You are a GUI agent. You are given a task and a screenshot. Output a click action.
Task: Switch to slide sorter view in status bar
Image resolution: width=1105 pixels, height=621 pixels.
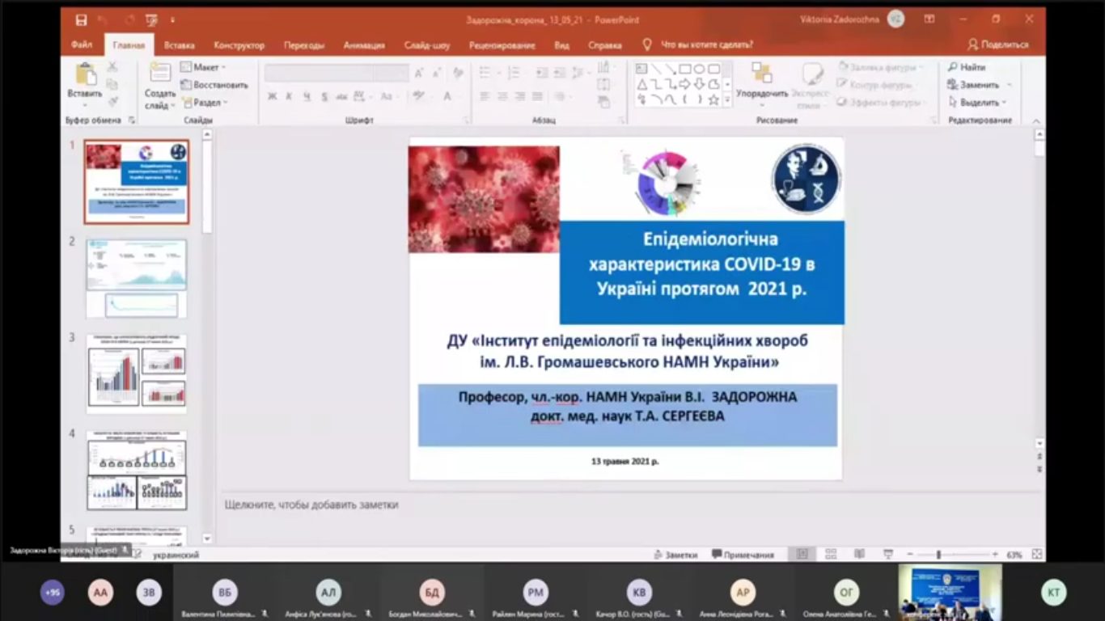click(x=831, y=555)
